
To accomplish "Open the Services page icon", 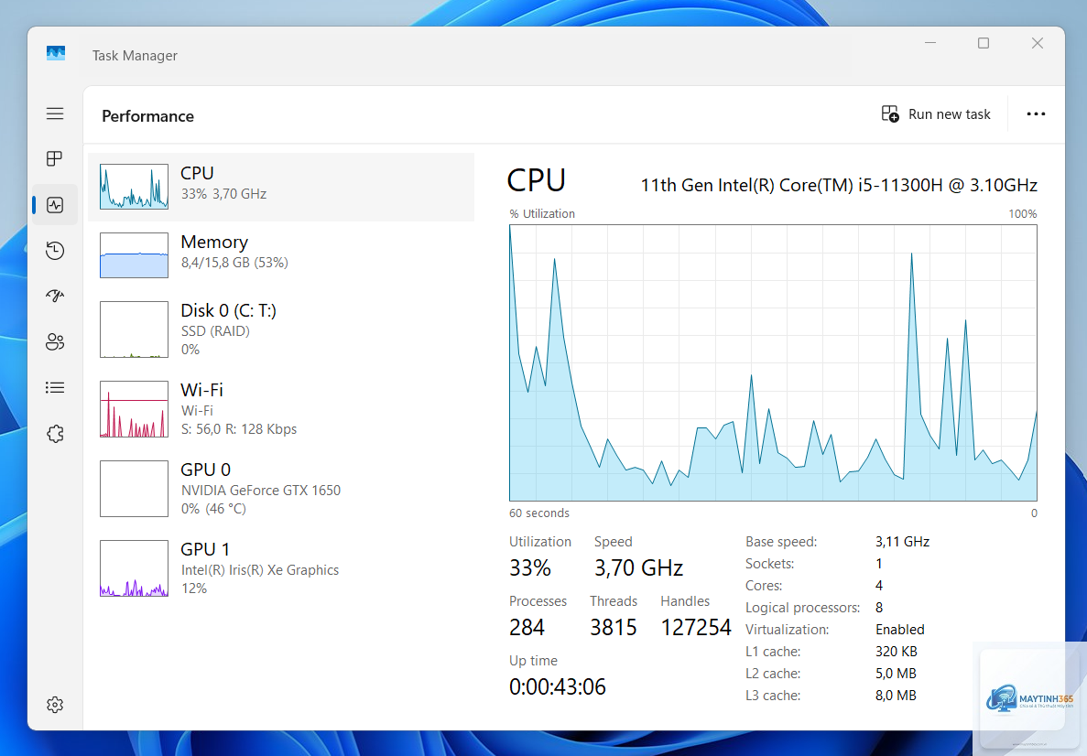I will [55, 434].
